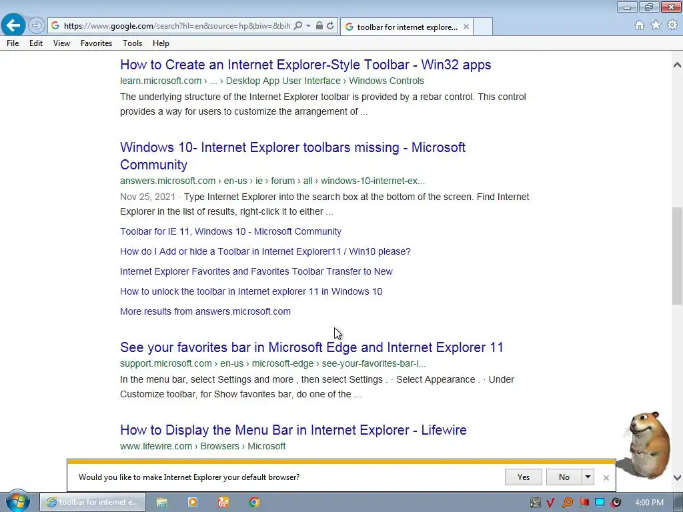This screenshot has height=512, width=683.
Task: Click the scrollbar down arrow
Action: click(677, 477)
